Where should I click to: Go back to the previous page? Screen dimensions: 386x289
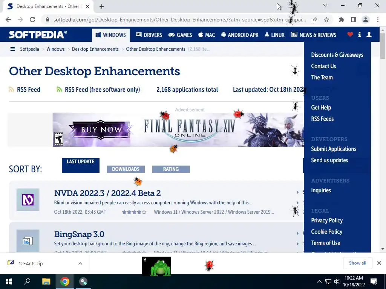[x=8, y=20]
